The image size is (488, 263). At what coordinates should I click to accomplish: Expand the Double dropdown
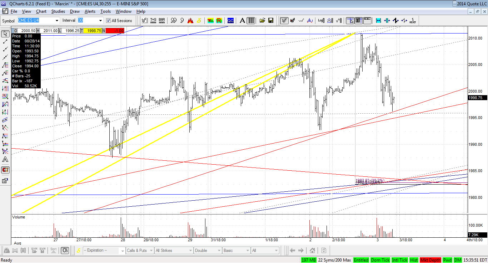coord(219,251)
